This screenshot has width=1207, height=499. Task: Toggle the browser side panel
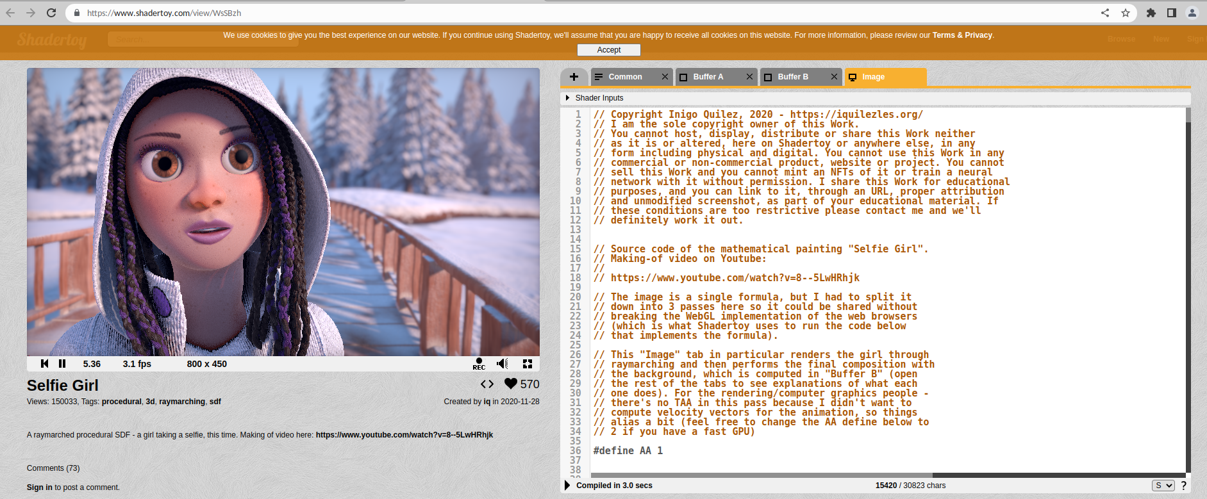tap(1172, 13)
